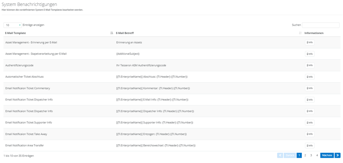
Task: Open the entries-per-page dropdown showing 10
Action: point(13,25)
